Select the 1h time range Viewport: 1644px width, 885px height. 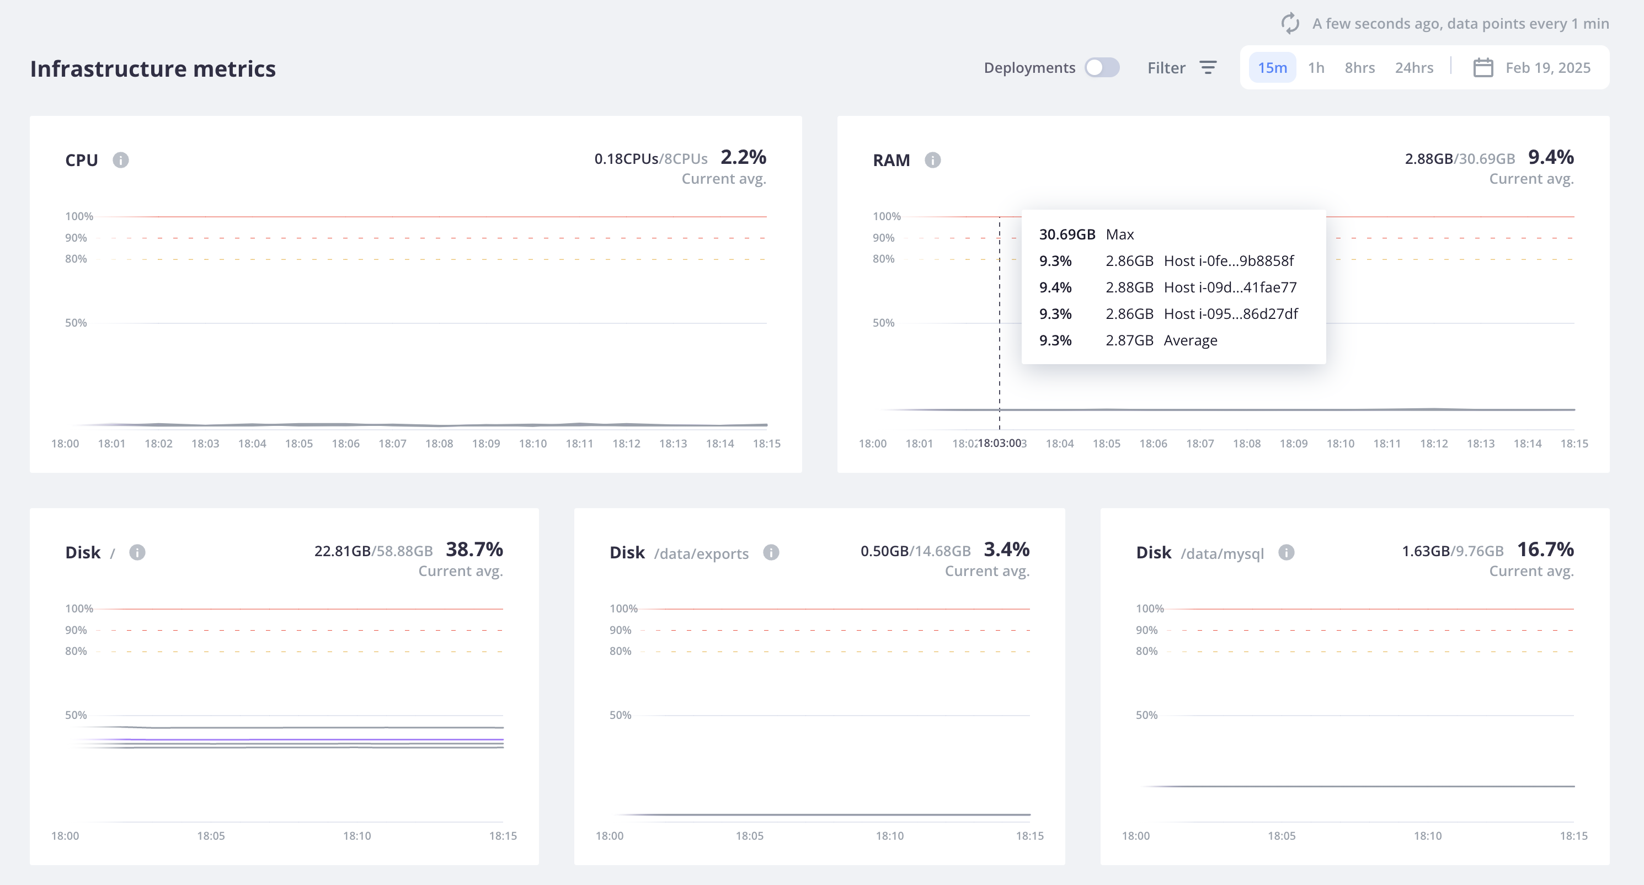click(x=1316, y=68)
